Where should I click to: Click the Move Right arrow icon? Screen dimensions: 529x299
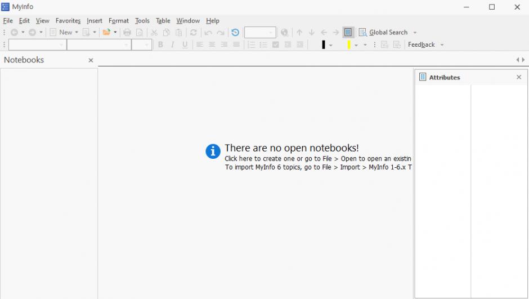(x=335, y=33)
